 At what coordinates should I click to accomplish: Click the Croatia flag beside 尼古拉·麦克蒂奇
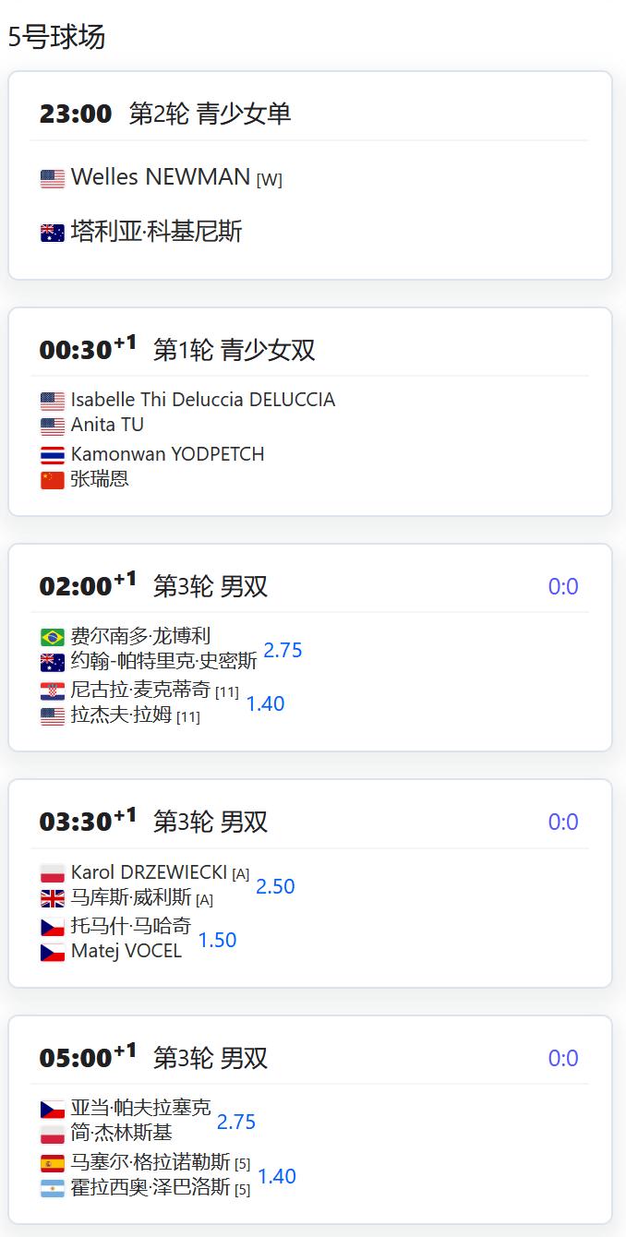pyautogui.click(x=53, y=691)
